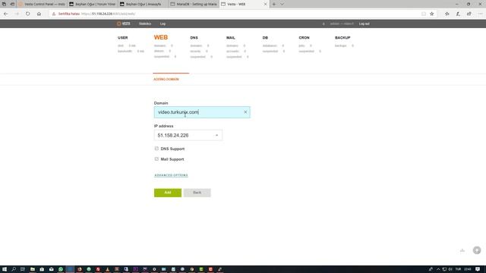
Task: Open the BACKUP section
Action: click(342, 38)
